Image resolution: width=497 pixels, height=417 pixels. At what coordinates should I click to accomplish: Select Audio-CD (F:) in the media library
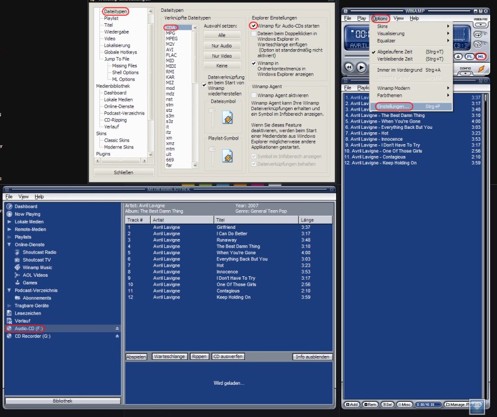(x=29, y=328)
